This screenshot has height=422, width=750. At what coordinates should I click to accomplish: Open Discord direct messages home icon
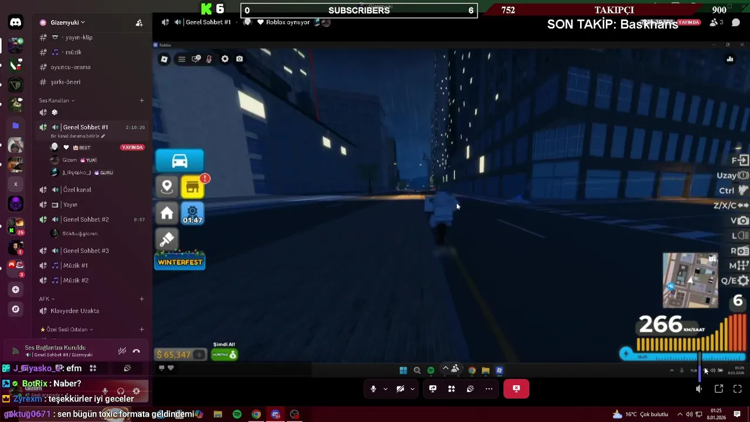[x=16, y=23]
